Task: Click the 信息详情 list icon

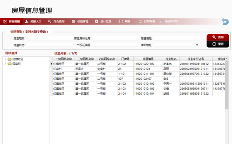Action: 73,22
